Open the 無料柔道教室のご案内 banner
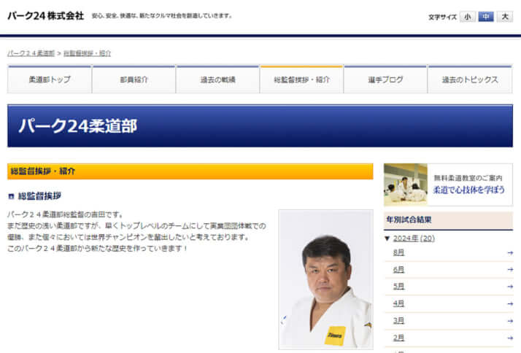This screenshot has width=521, height=353. [448, 185]
